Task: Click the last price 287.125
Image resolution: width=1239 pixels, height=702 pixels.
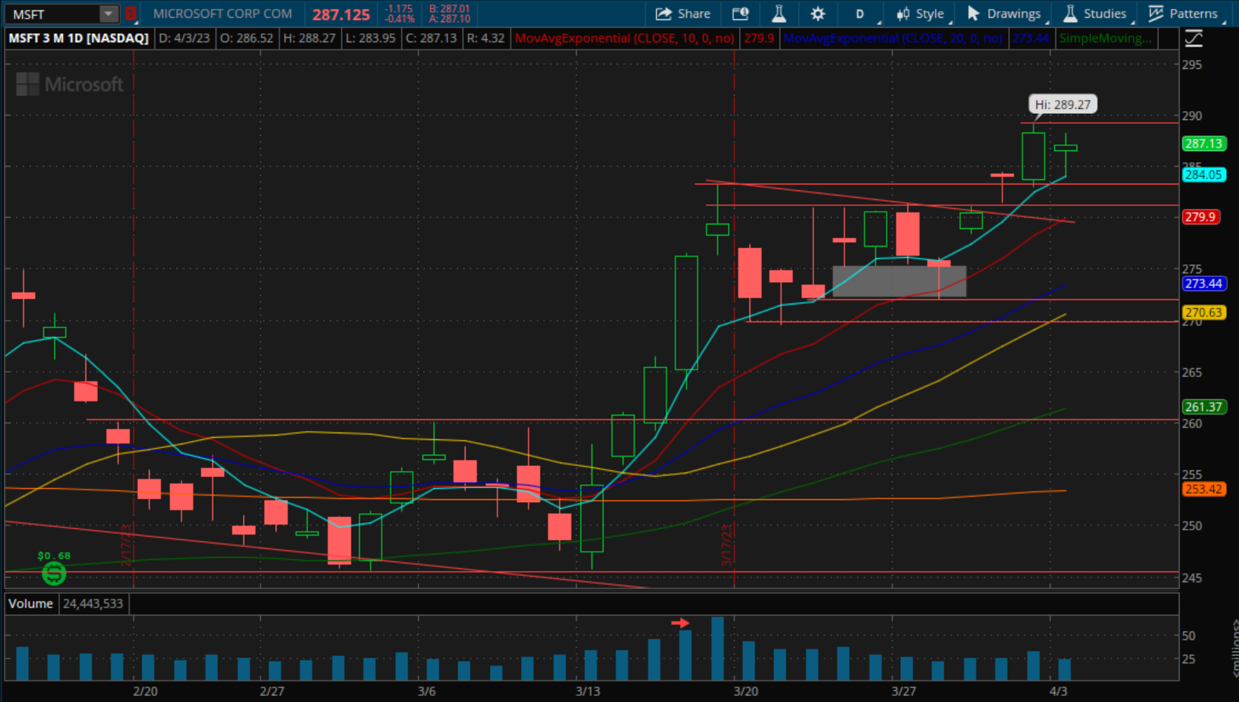Action: coord(341,14)
